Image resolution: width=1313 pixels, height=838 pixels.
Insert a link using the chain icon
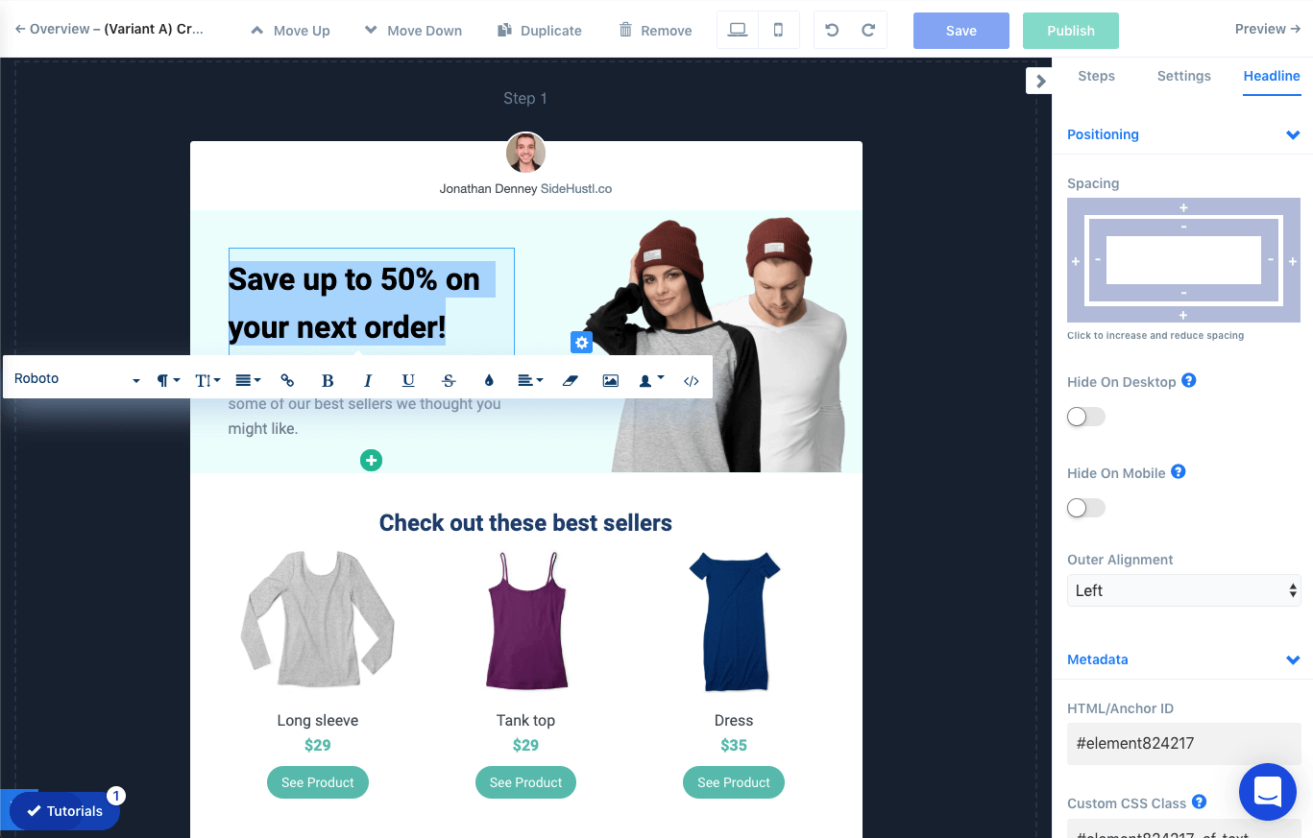pos(287,380)
